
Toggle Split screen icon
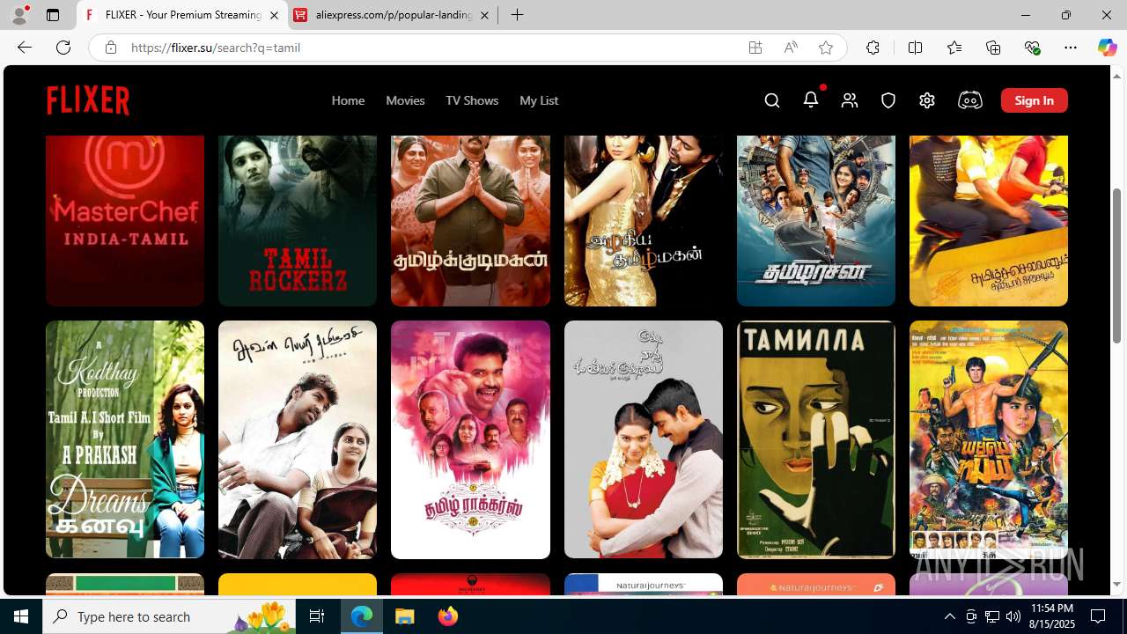tap(915, 48)
